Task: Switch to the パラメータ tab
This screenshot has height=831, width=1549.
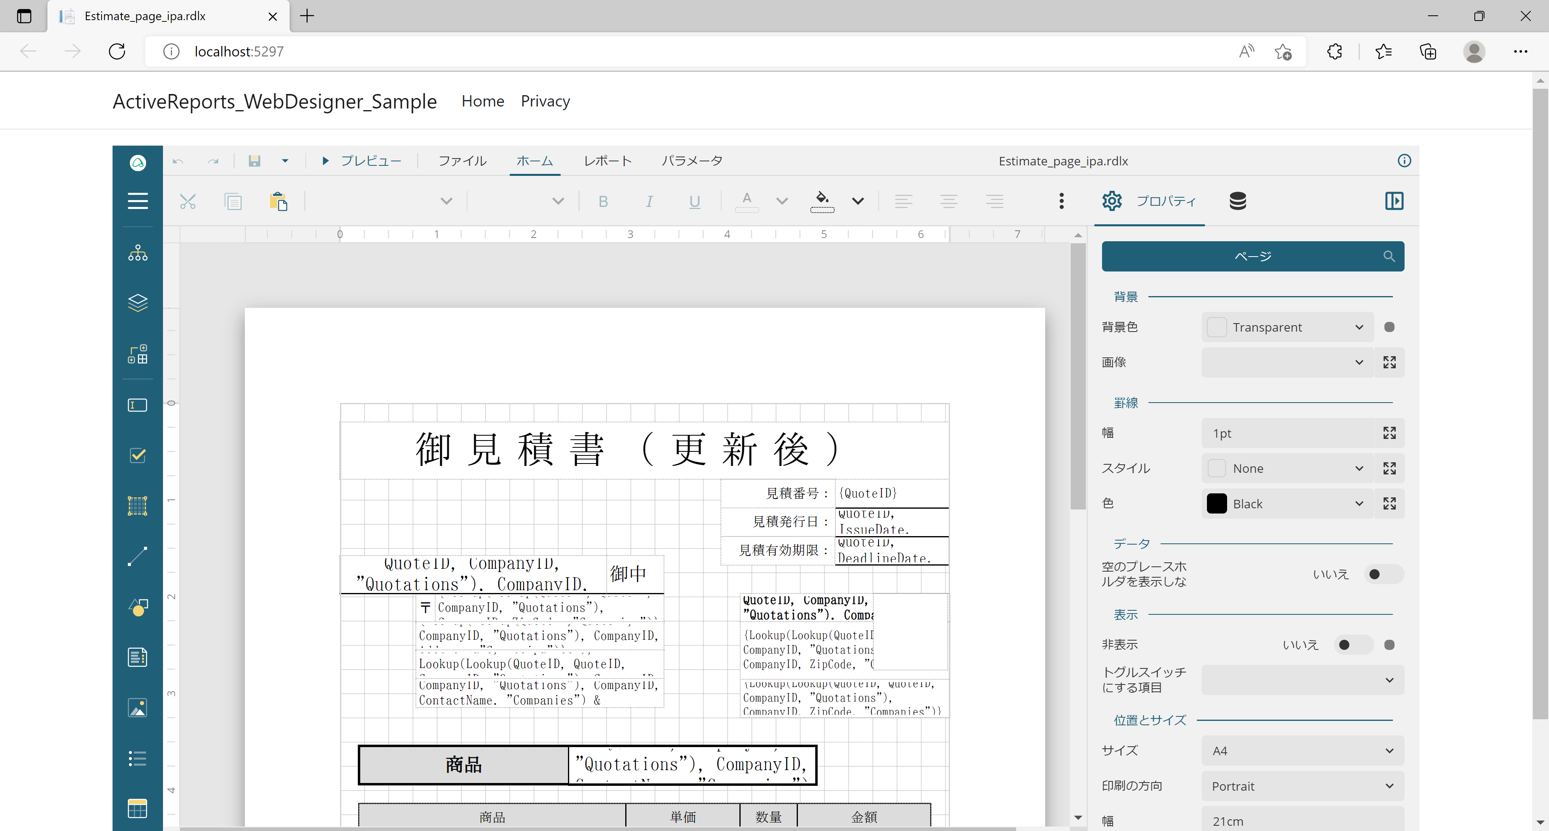Action: tap(691, 161)
